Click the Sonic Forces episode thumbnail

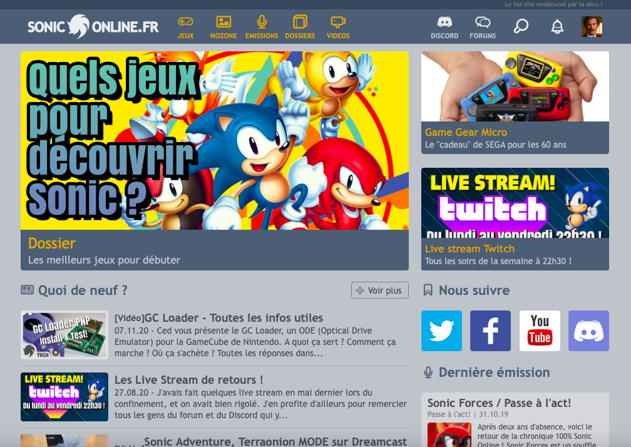coord(449,434)
